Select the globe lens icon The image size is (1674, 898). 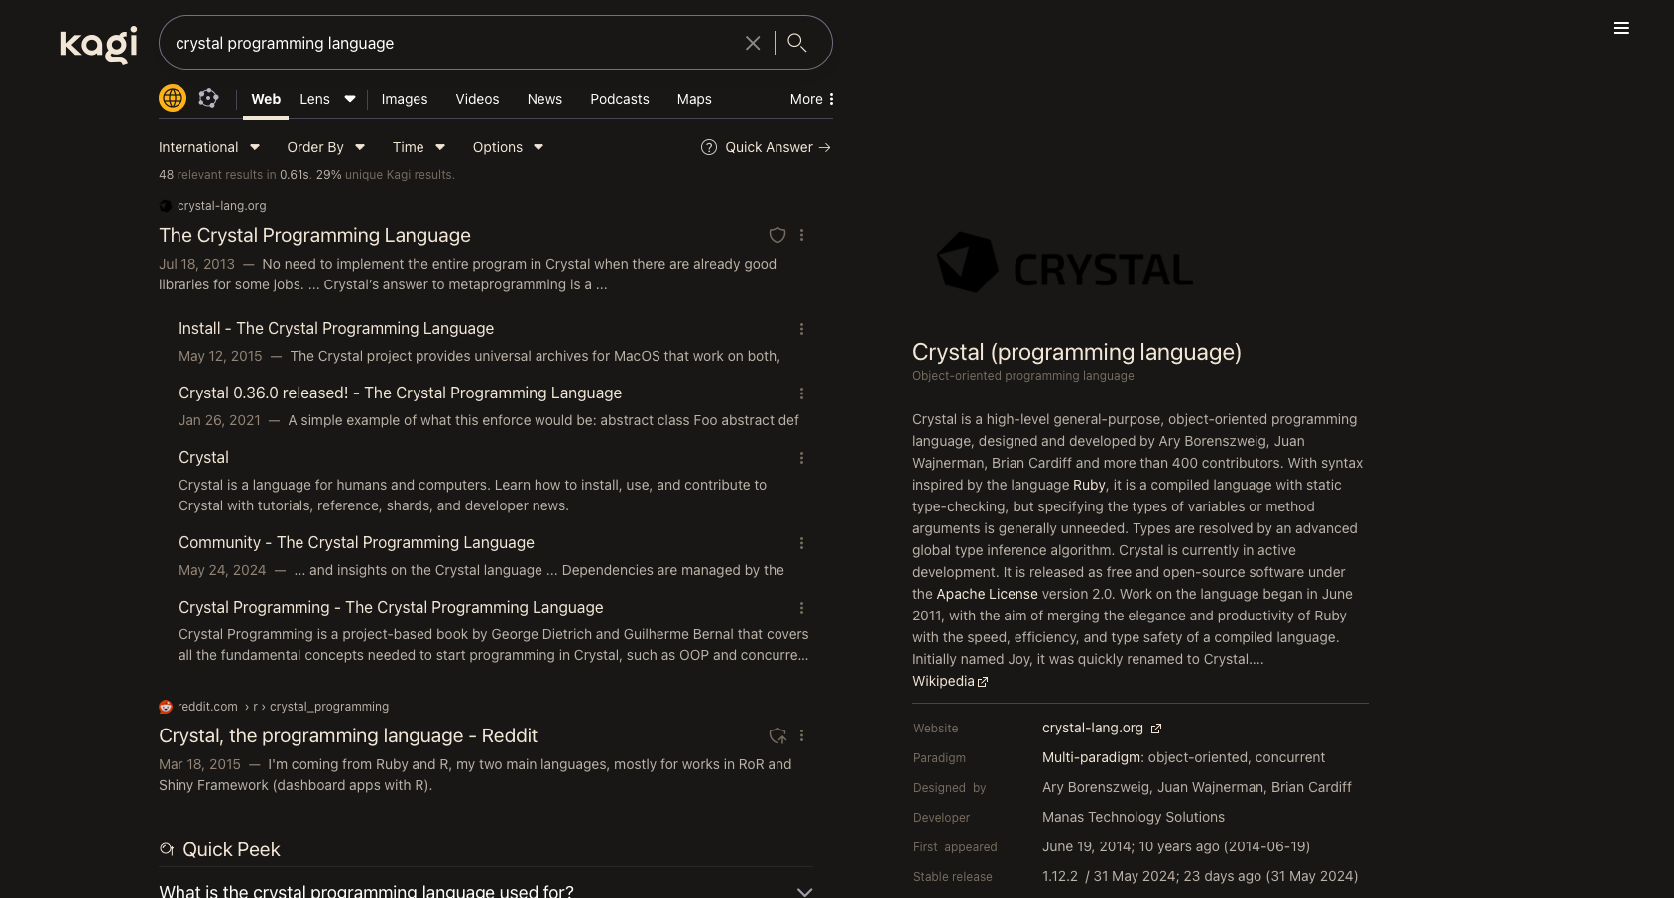click(x=173, y=98)
